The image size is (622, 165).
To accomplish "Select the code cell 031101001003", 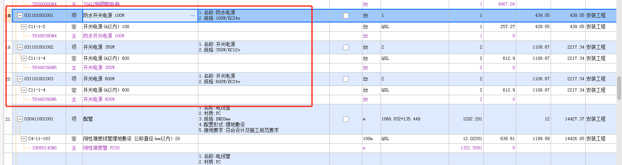I will 39,79.
